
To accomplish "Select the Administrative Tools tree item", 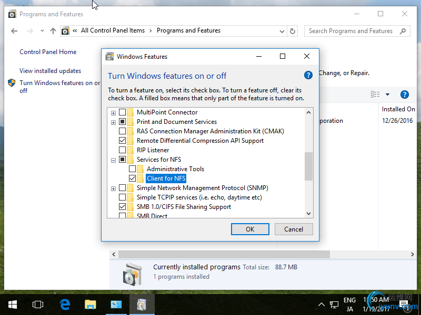I will tap(175, 169).
